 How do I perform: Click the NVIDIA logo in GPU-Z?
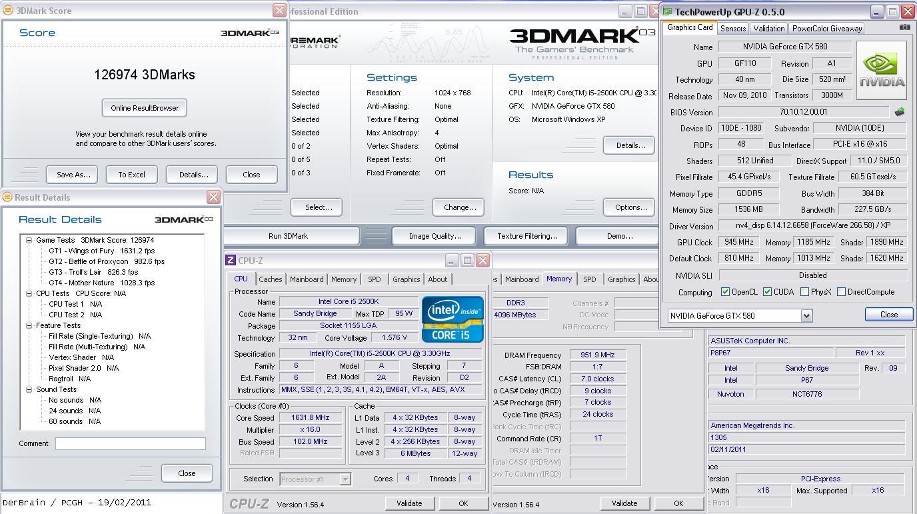pyautogui.click(x=881, y=71)
